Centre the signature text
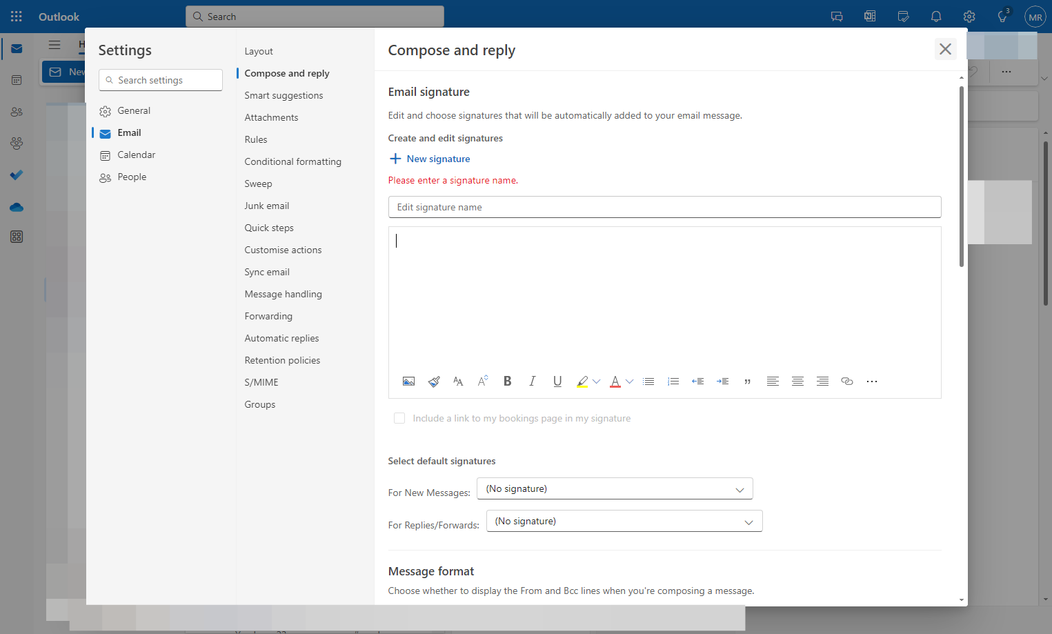The height and width of the screenshot is (634, 1052). 797,382
